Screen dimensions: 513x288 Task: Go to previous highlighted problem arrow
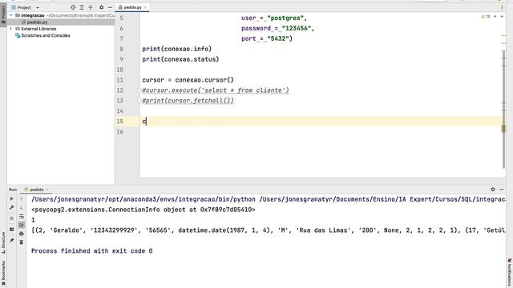coord(495,16)
